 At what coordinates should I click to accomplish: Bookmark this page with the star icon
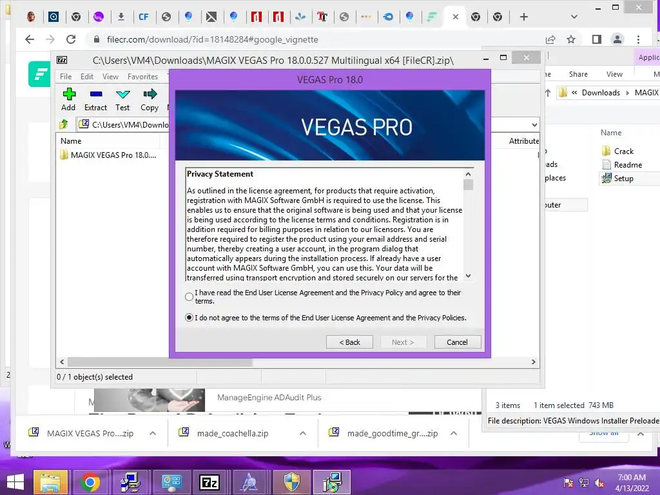[571, 39]
